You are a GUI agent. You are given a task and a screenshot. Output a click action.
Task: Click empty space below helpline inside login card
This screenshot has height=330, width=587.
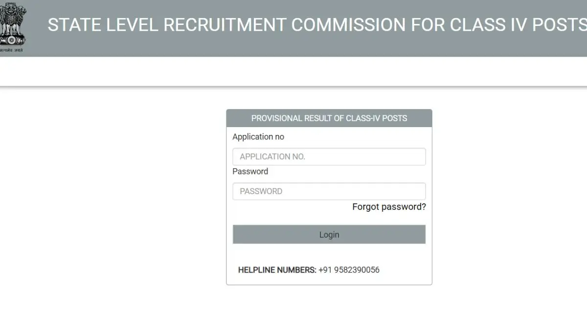(x=329, y=280)
